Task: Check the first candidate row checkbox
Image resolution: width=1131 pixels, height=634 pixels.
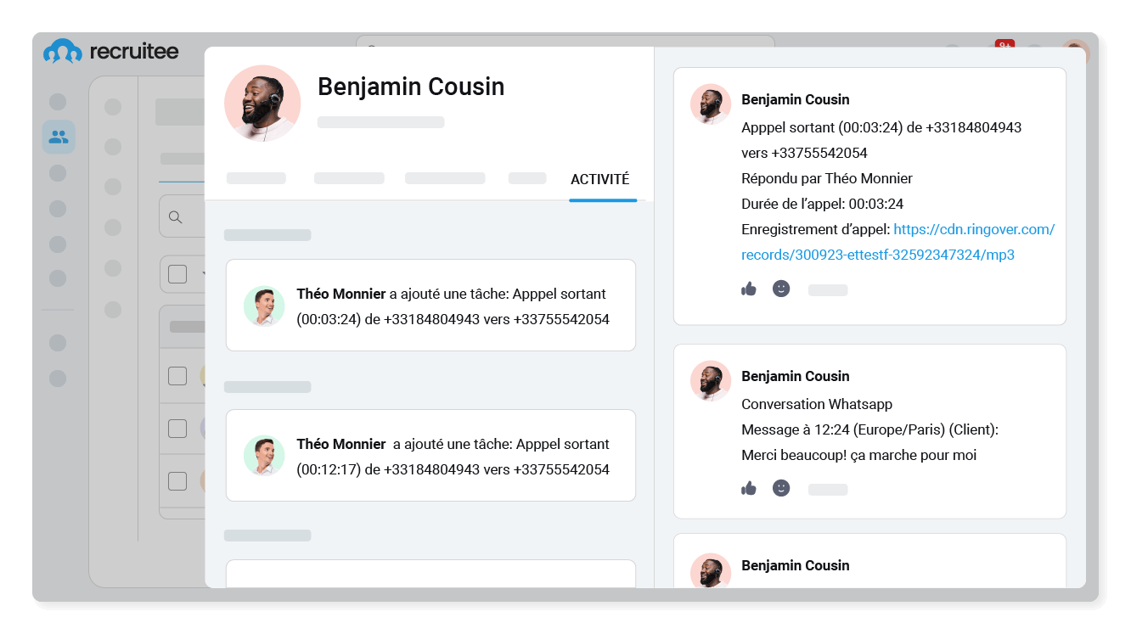Action: coord(177,376)
